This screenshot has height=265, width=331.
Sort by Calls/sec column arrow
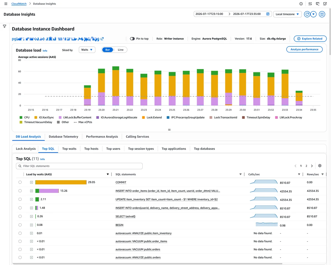pos(299,174)
